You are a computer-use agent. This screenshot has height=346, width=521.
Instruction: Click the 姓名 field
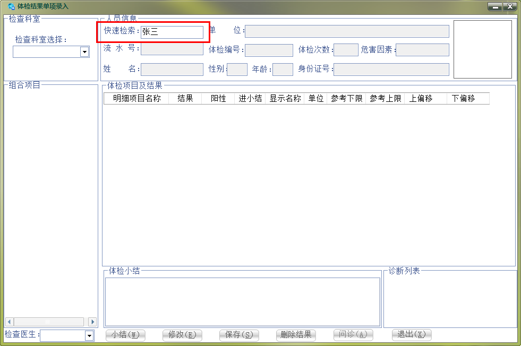pyautogui.click(x=172, y=70)
